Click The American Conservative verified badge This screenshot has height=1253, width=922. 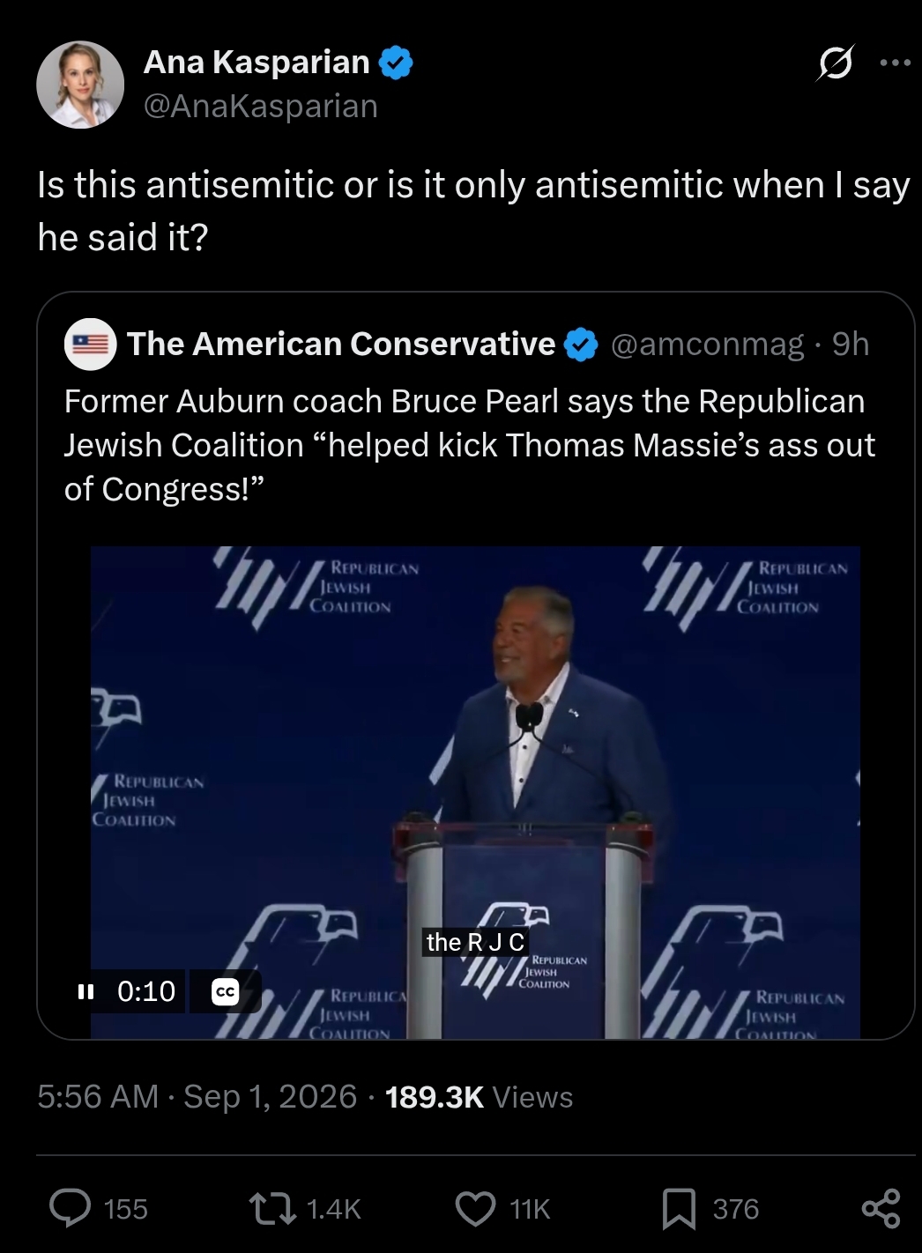point(581,345)
